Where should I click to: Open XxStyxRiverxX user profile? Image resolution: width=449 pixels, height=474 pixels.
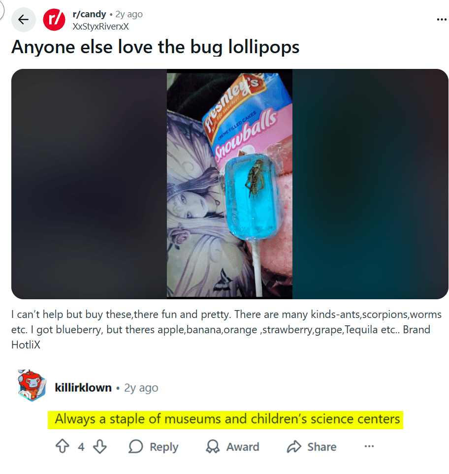click(x=101, y=26)
